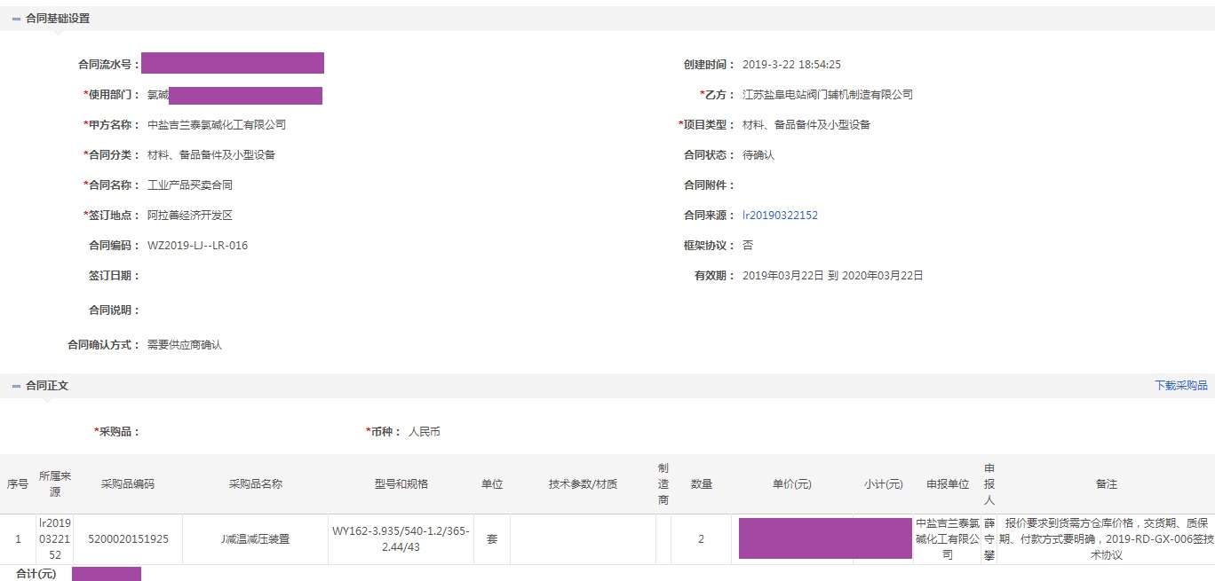Click the WY162-3.935 specification cell

click(401, 539)
